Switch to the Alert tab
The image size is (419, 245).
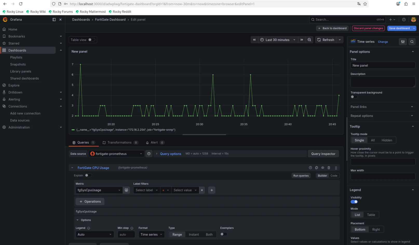click(x=155, y=143)
